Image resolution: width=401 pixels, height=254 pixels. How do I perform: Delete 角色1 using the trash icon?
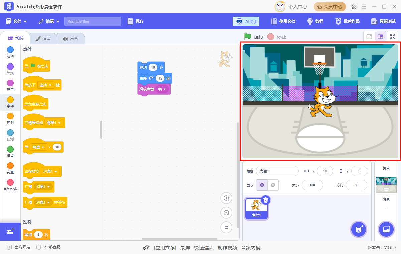point(265,200)
